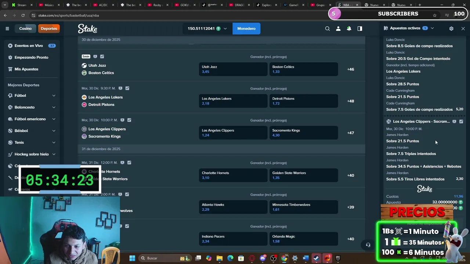Viewport: 470px width, 264px height.
Task: Click the Stake logo
Action: pos(87,29)
